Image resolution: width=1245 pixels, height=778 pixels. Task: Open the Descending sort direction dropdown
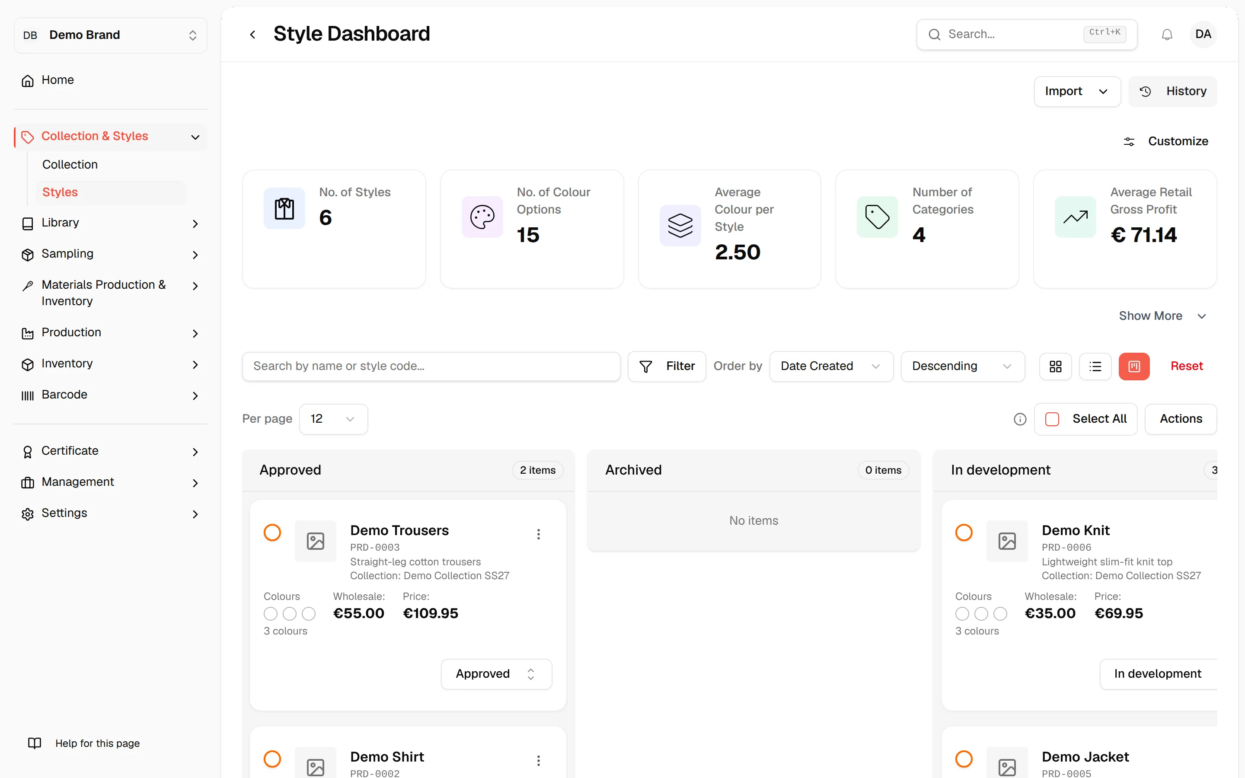point(963,367)
